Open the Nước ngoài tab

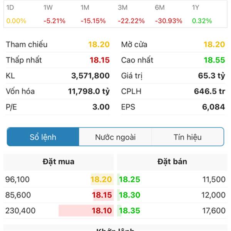coord(115,137)
